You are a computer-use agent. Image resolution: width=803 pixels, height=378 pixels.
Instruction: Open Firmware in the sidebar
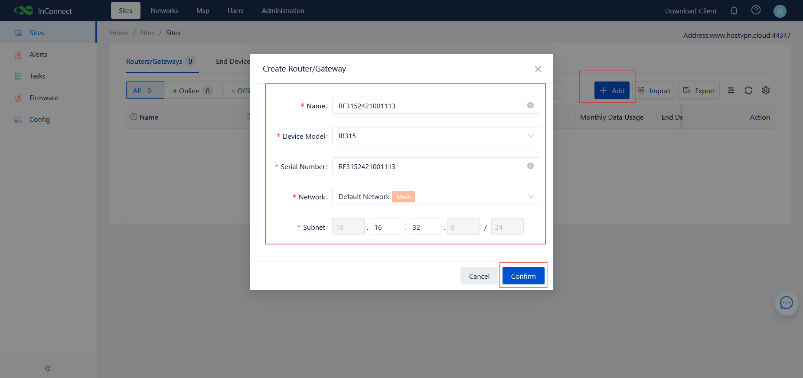pyautogui.click(x=48, y=98)
